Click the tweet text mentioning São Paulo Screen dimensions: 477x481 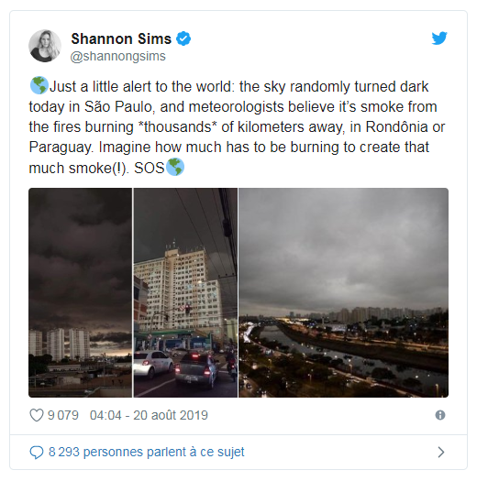click(x=233, y=107)
